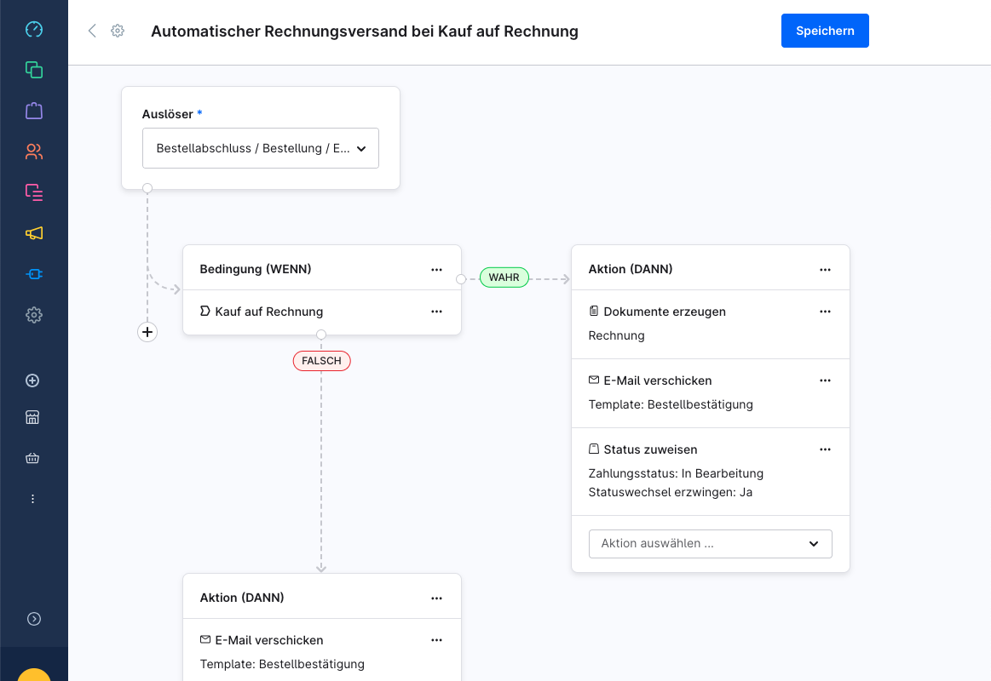The image size is (991, 681).
Task: Click the back arrow beside flow title
Action: (x=92, y=31)
